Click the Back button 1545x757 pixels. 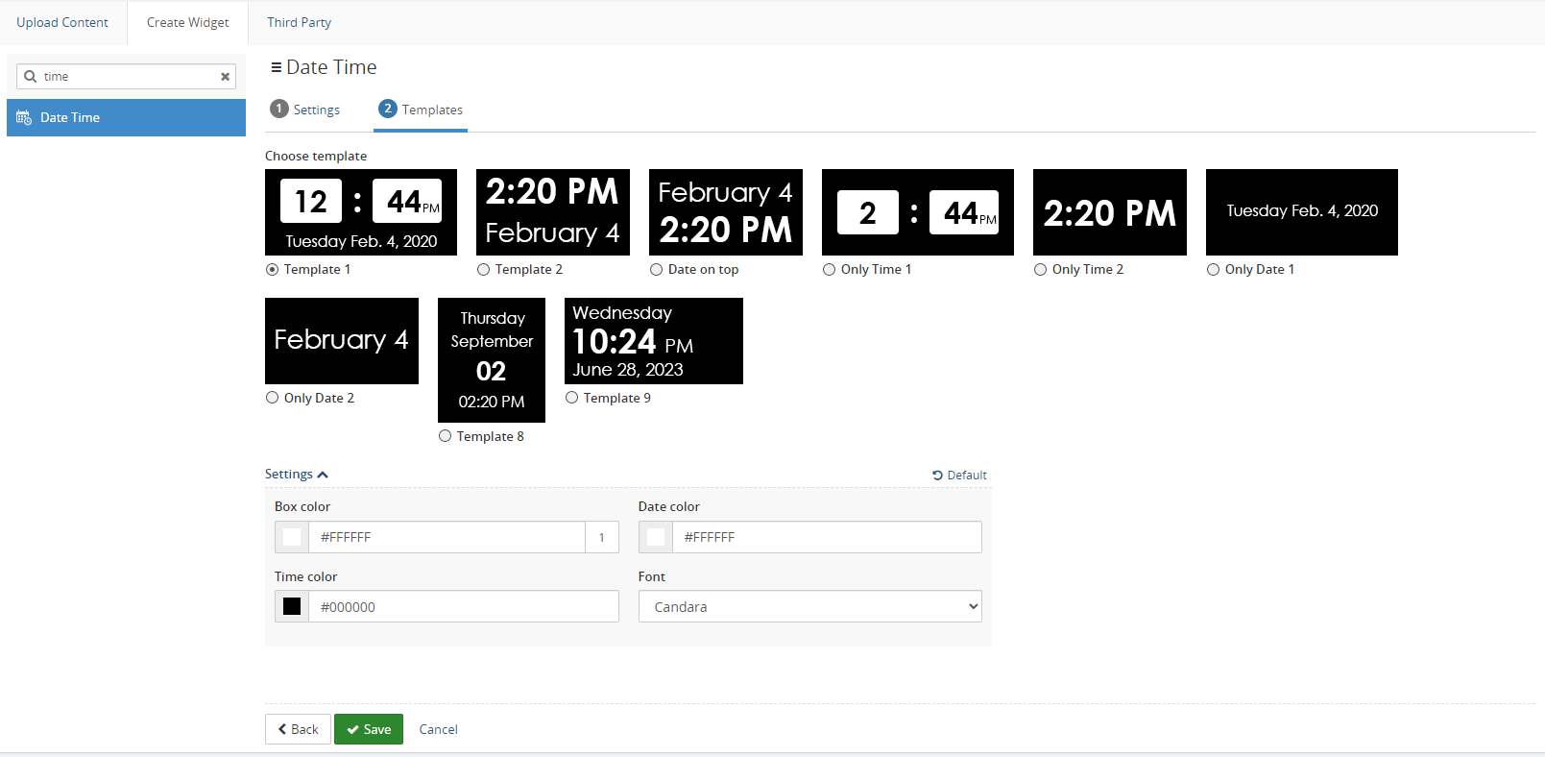click(x=298, y=729)
